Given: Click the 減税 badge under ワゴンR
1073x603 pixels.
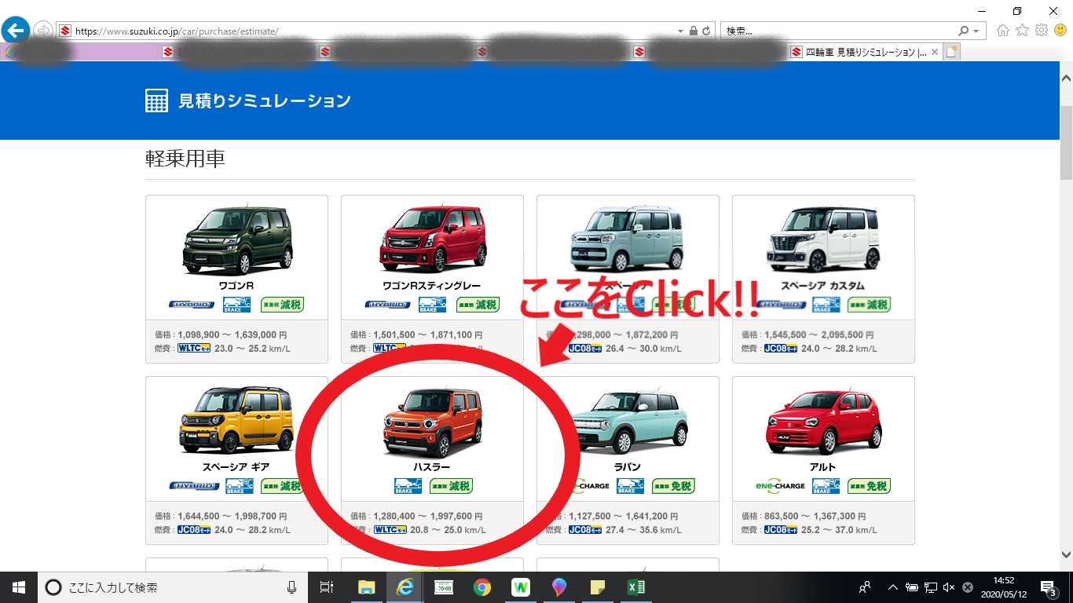Looking at the screenshot, I should pos(281,305).
